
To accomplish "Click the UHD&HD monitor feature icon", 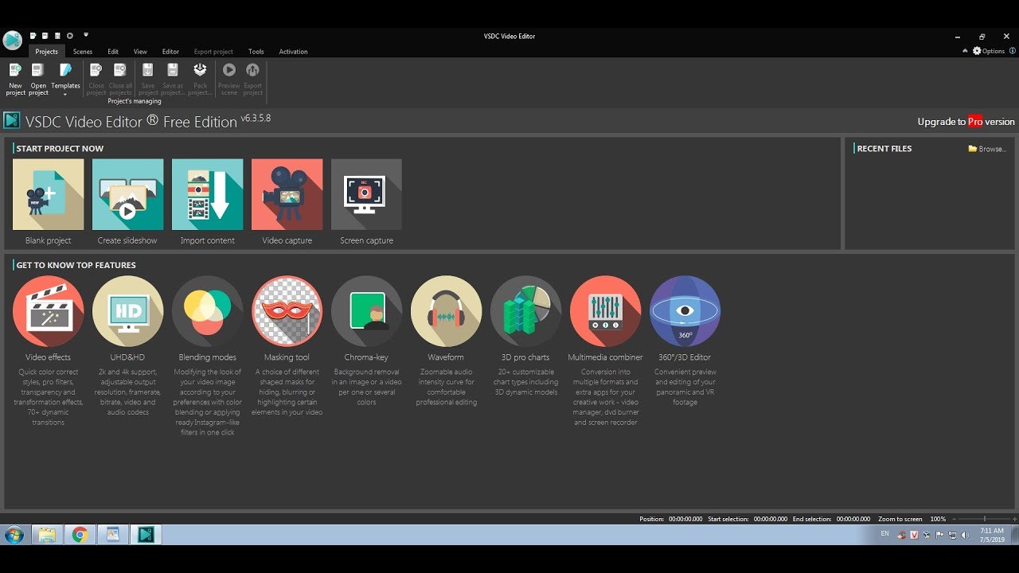I will click(x=127, y=311).
